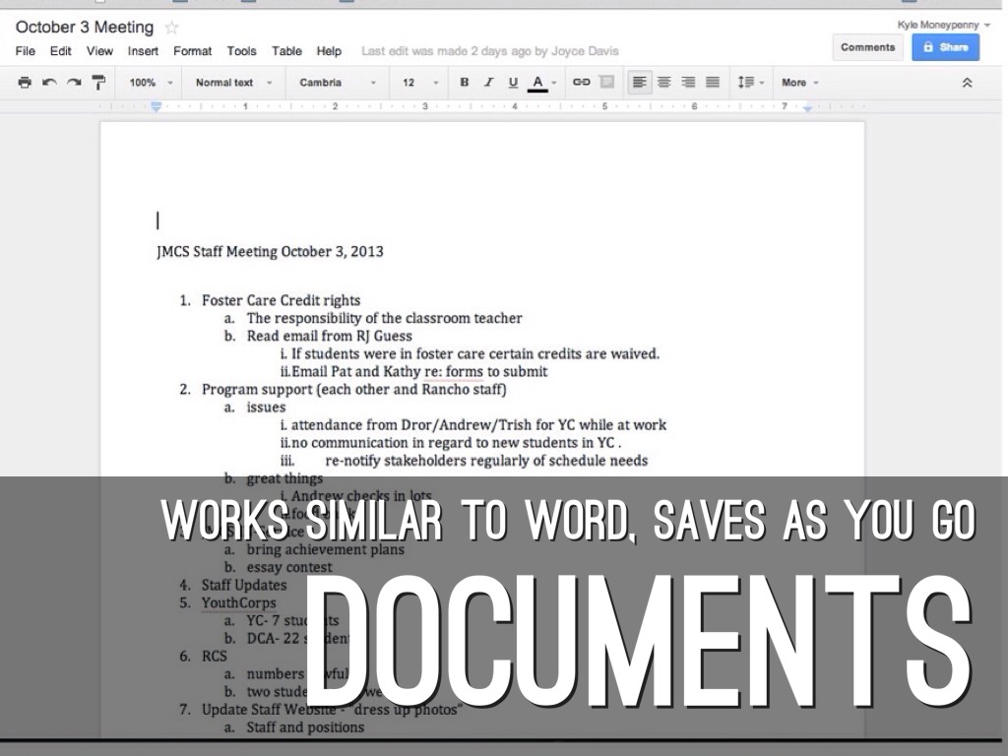Click the Redo arrow icon
The height and width of the screenshot is (756, 1008).
click(74, 83)
